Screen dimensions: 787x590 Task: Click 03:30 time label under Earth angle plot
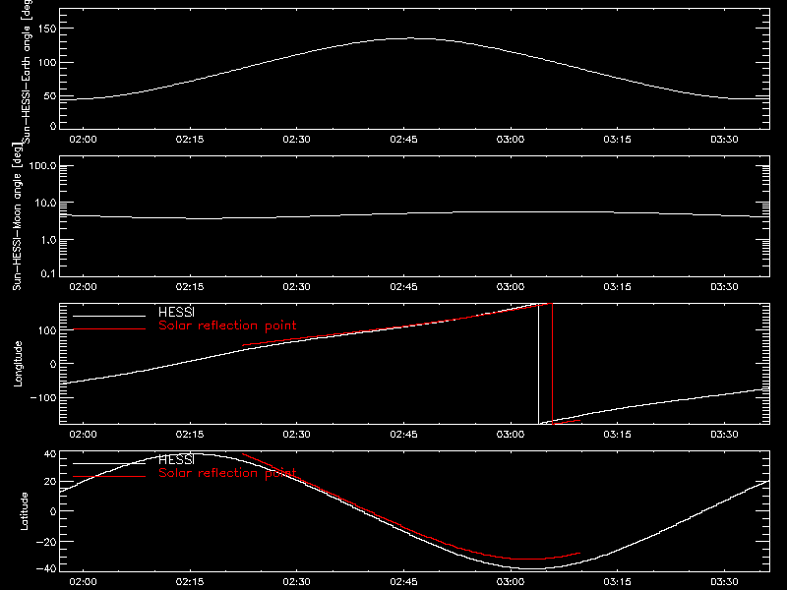pyautogui.click(x=724, y=140)
